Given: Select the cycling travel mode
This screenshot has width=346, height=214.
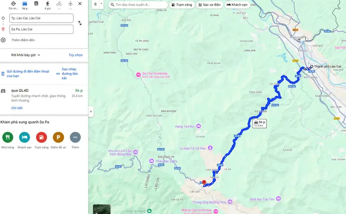Looking at the screenshot, I should point(59,3).
